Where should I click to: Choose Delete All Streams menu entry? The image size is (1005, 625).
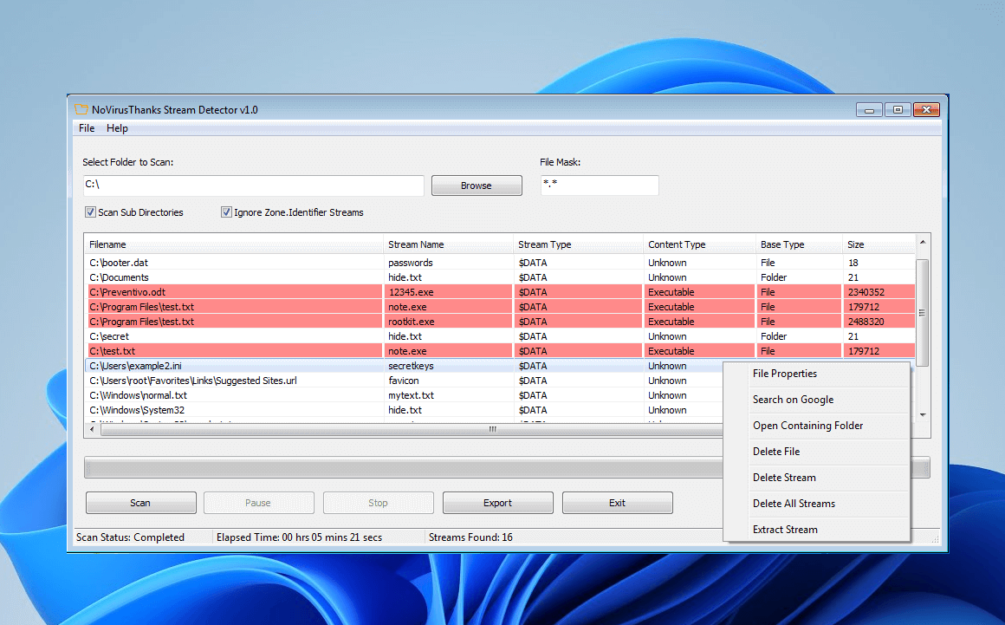(x=816, y=504)
